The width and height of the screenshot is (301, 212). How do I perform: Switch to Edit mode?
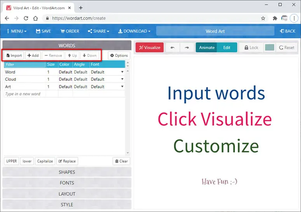pos(227,47)
